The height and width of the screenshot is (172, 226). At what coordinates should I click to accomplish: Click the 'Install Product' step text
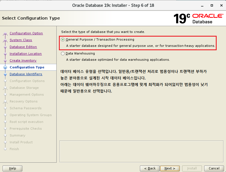tap(21, 142)
